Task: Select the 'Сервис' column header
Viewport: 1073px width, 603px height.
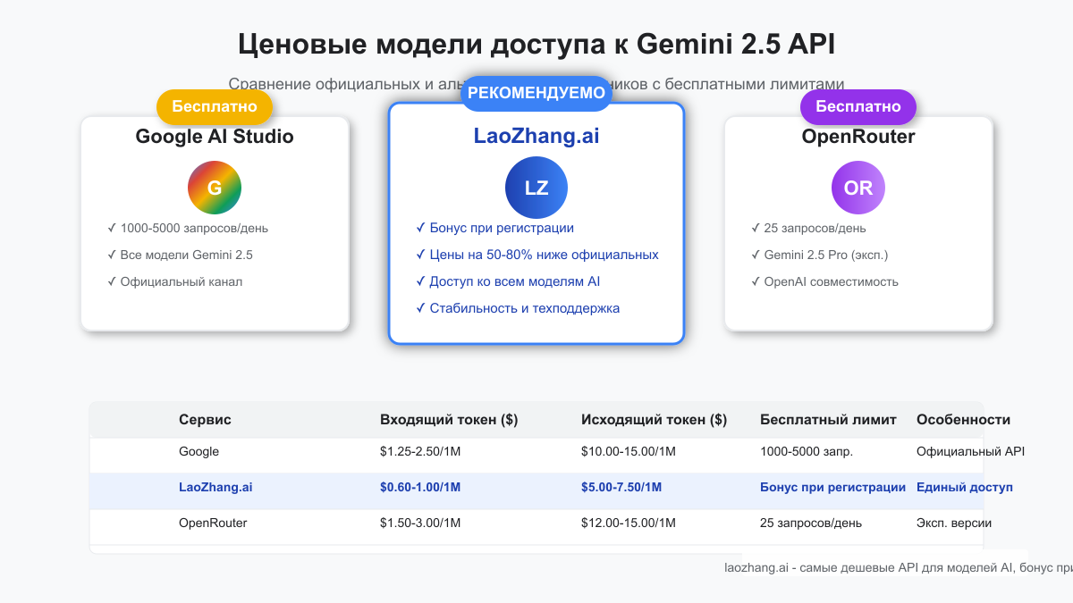Action: coord(201,419)
